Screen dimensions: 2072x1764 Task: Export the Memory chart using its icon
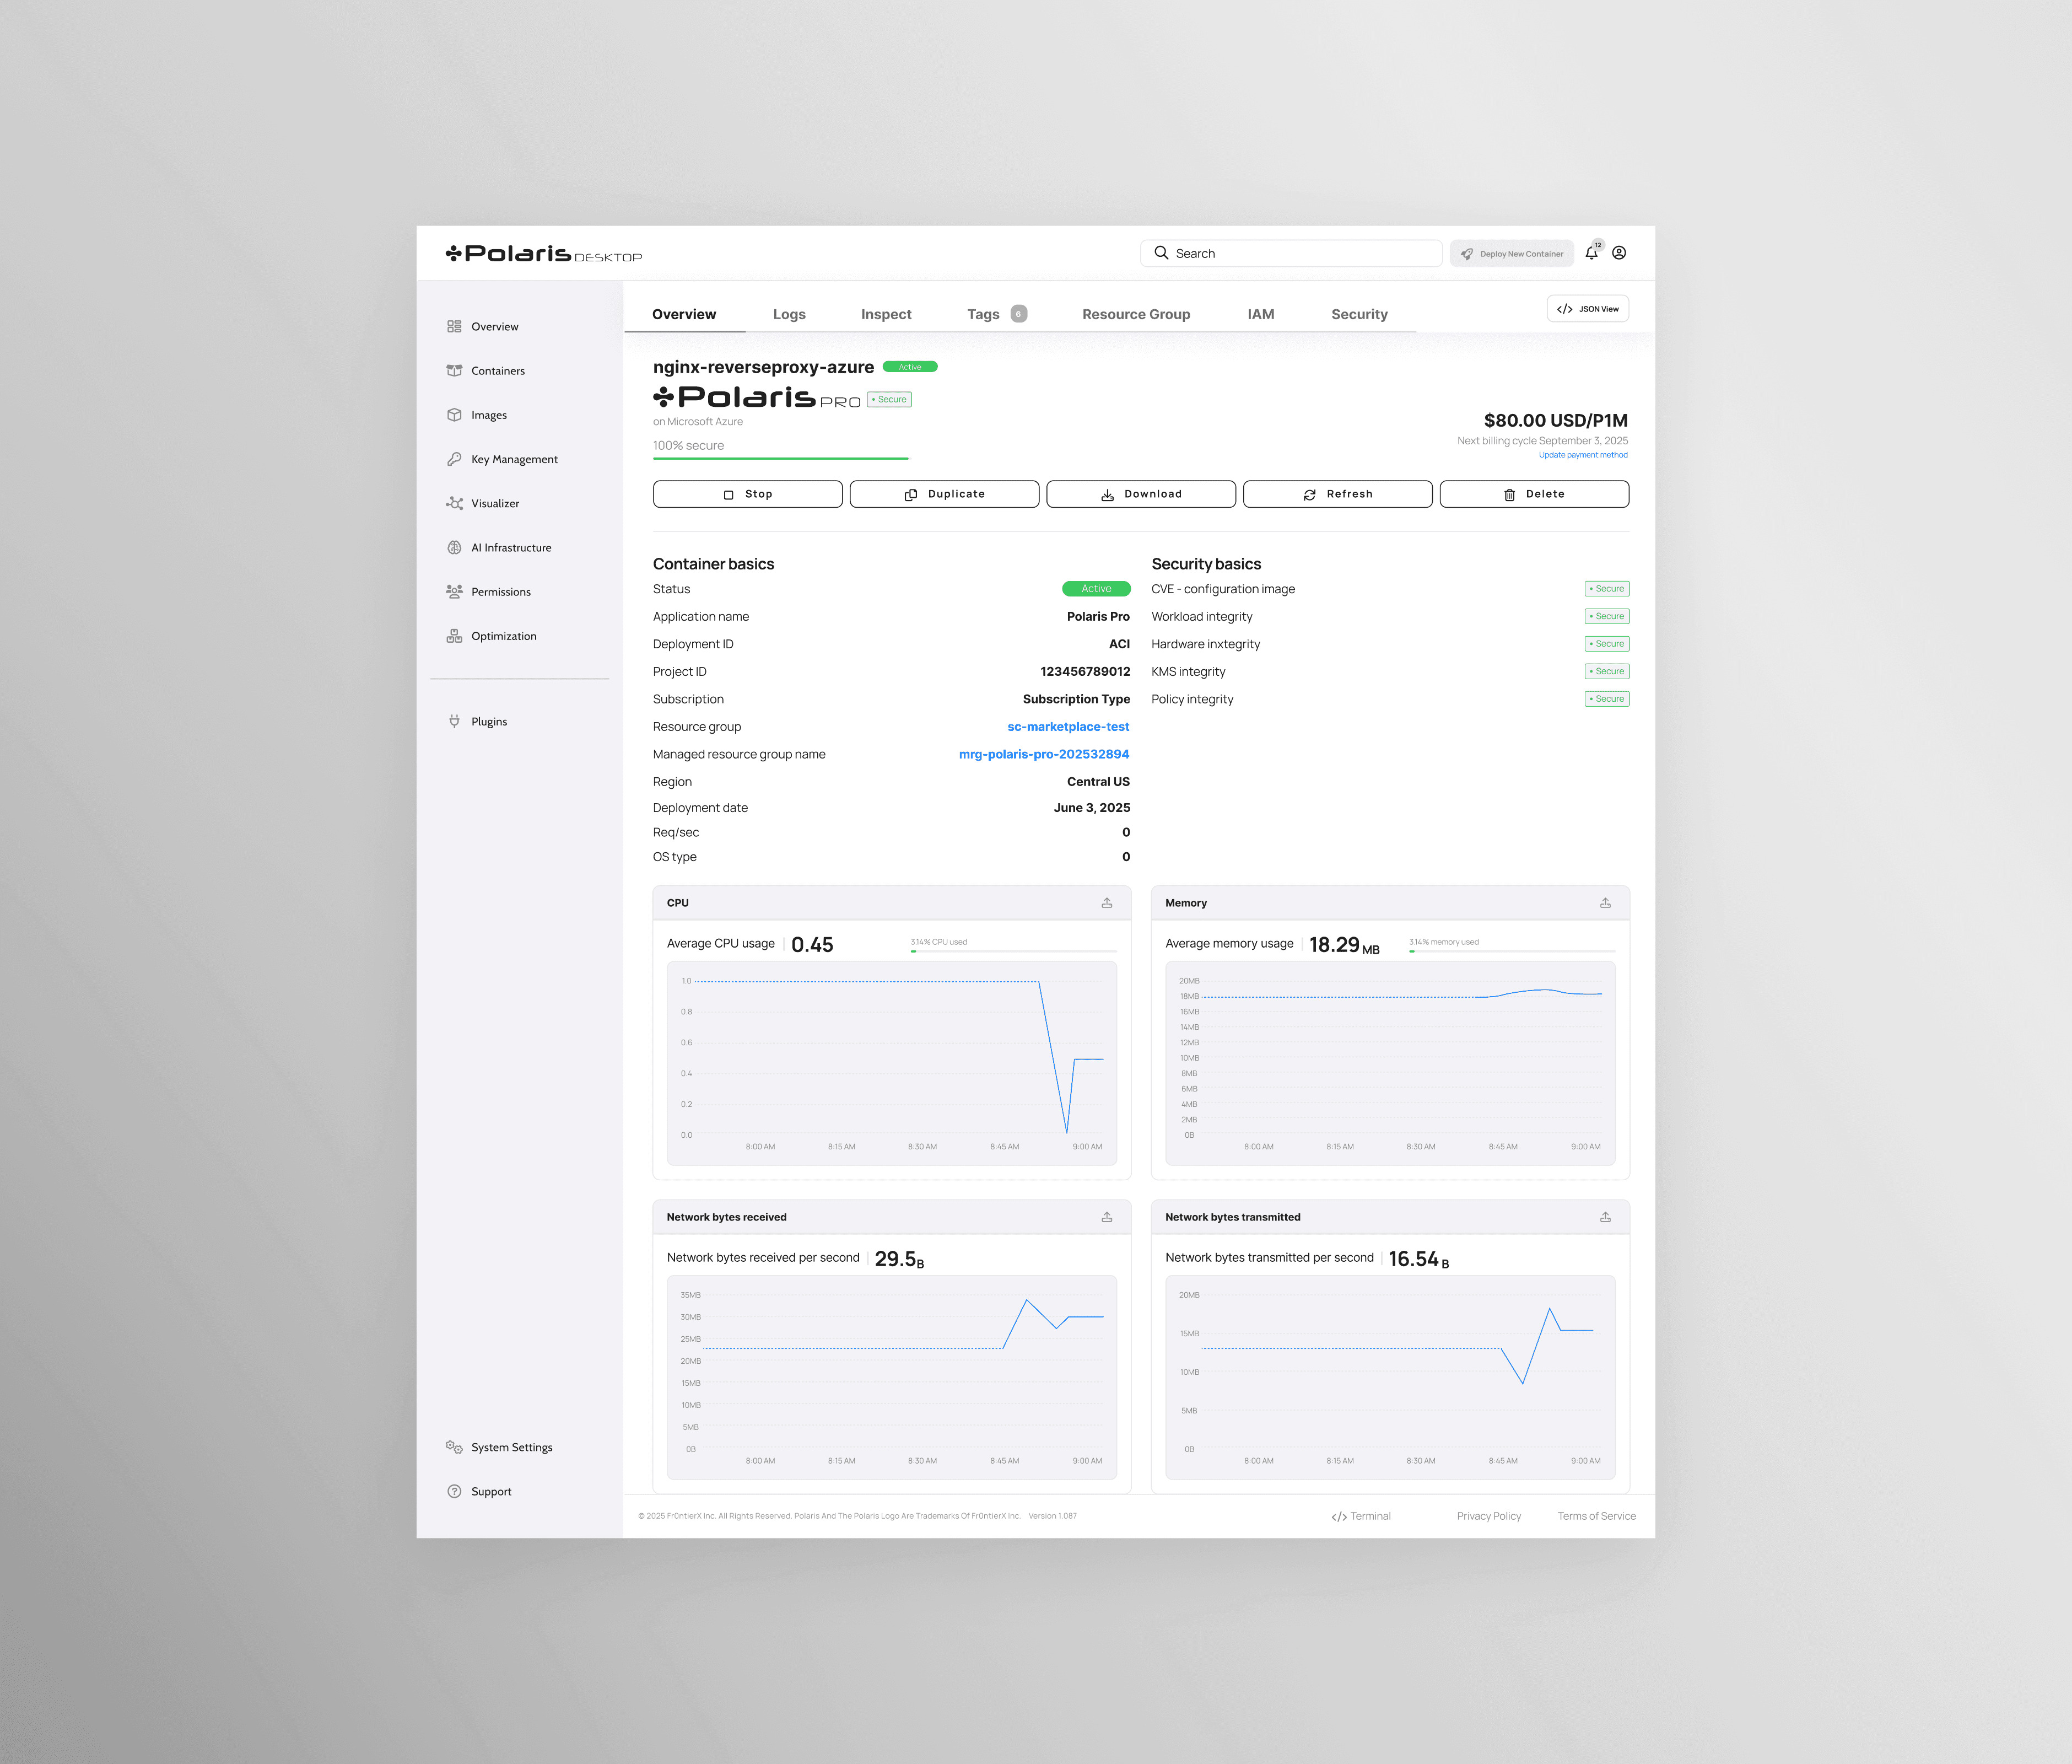[x=1605, y=903]
